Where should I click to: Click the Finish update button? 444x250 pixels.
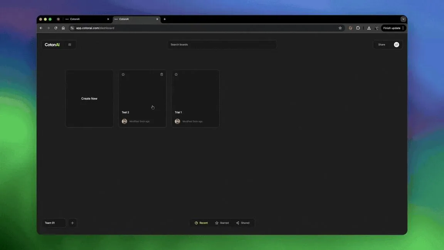(x=392, y=28)
